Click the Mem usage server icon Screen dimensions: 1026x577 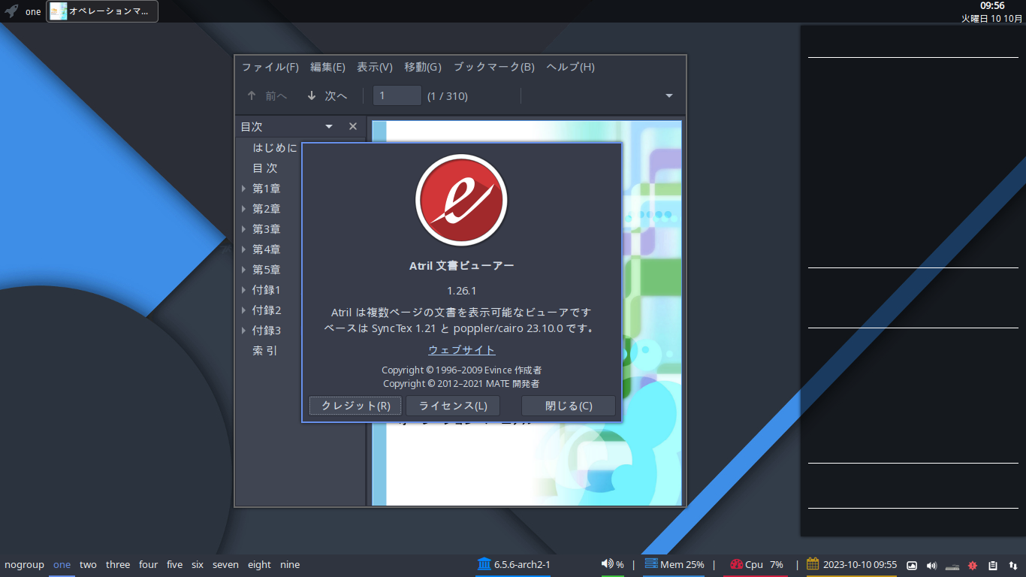tap(651, 564)
